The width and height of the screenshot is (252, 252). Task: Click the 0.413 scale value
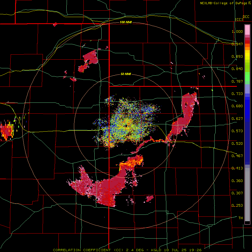(x=237, y=168)
